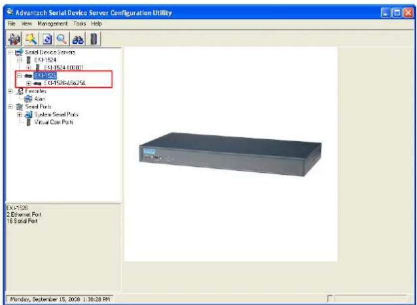
Task: Expand the EKI-1526-A6A25A device node
Action: (28, 84)
